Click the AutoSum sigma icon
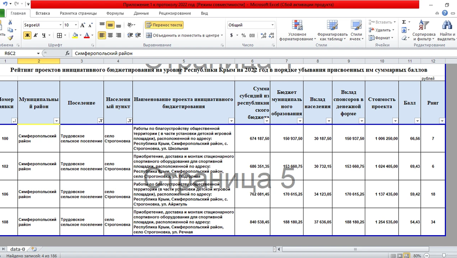457x258 pixels. point(404,22)
